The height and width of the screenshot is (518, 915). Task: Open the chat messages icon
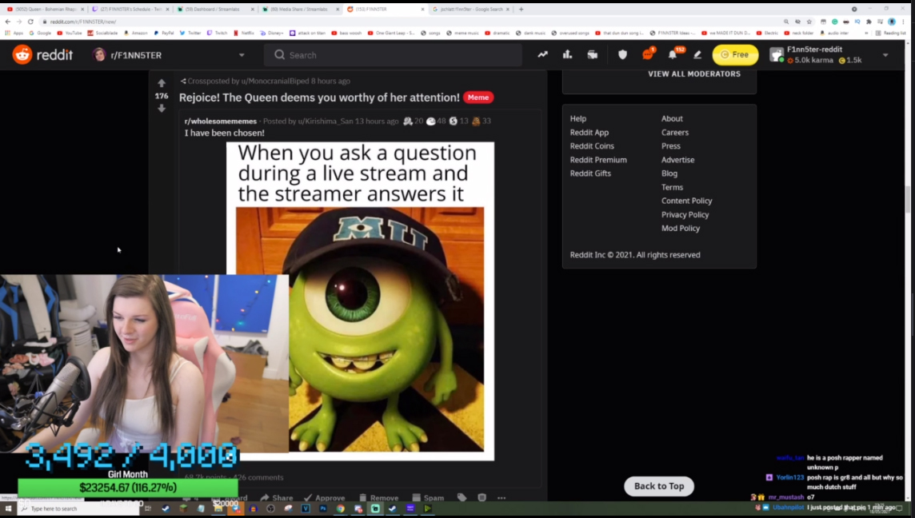[x=648, y=55]
